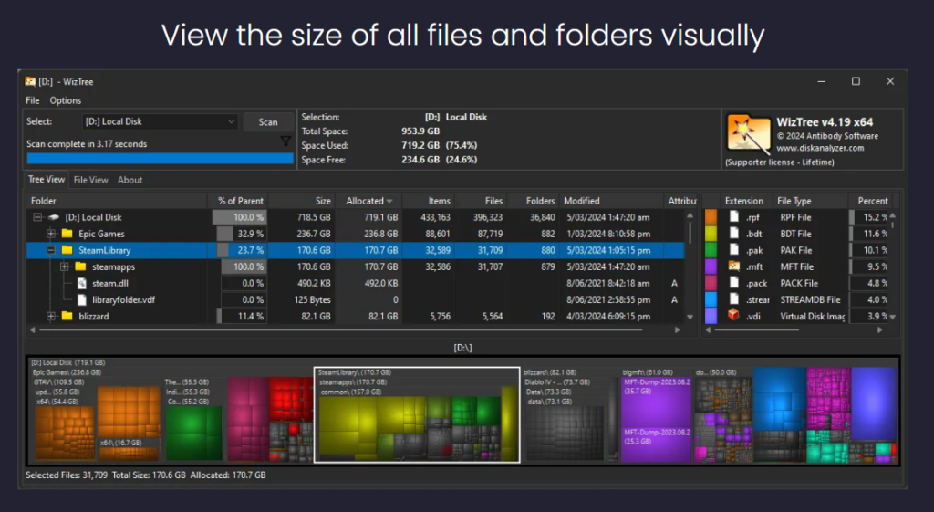Open the Options menu
The width and height of the screenshot is (934, 512).
coord(66,100)
